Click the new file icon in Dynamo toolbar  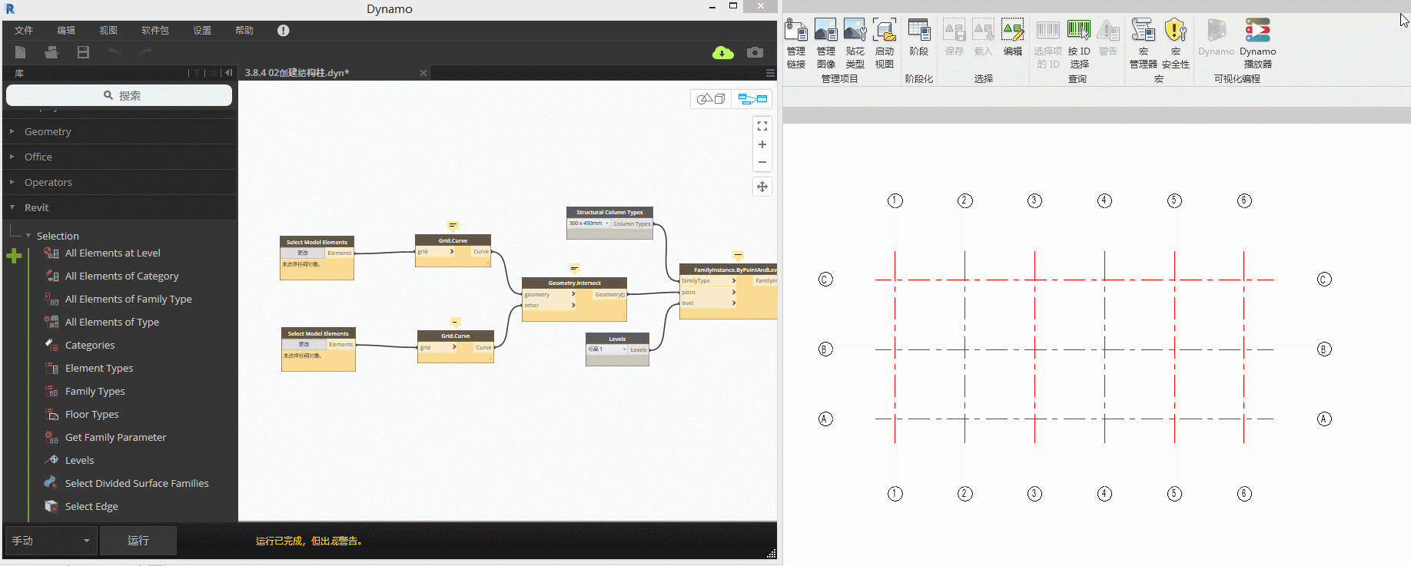(x=21, y=52)
